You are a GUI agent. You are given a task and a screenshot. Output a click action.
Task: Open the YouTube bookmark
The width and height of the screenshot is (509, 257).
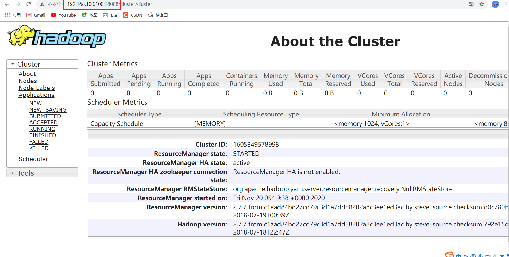(x=63, y=15)
